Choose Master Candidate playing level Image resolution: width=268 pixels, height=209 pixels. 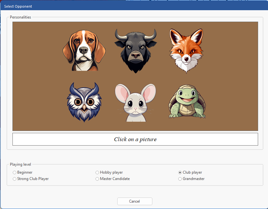(x=97, y=179)
